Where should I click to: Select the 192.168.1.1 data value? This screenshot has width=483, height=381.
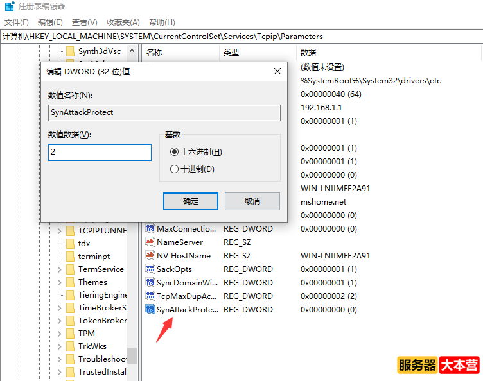click(321, 108)
